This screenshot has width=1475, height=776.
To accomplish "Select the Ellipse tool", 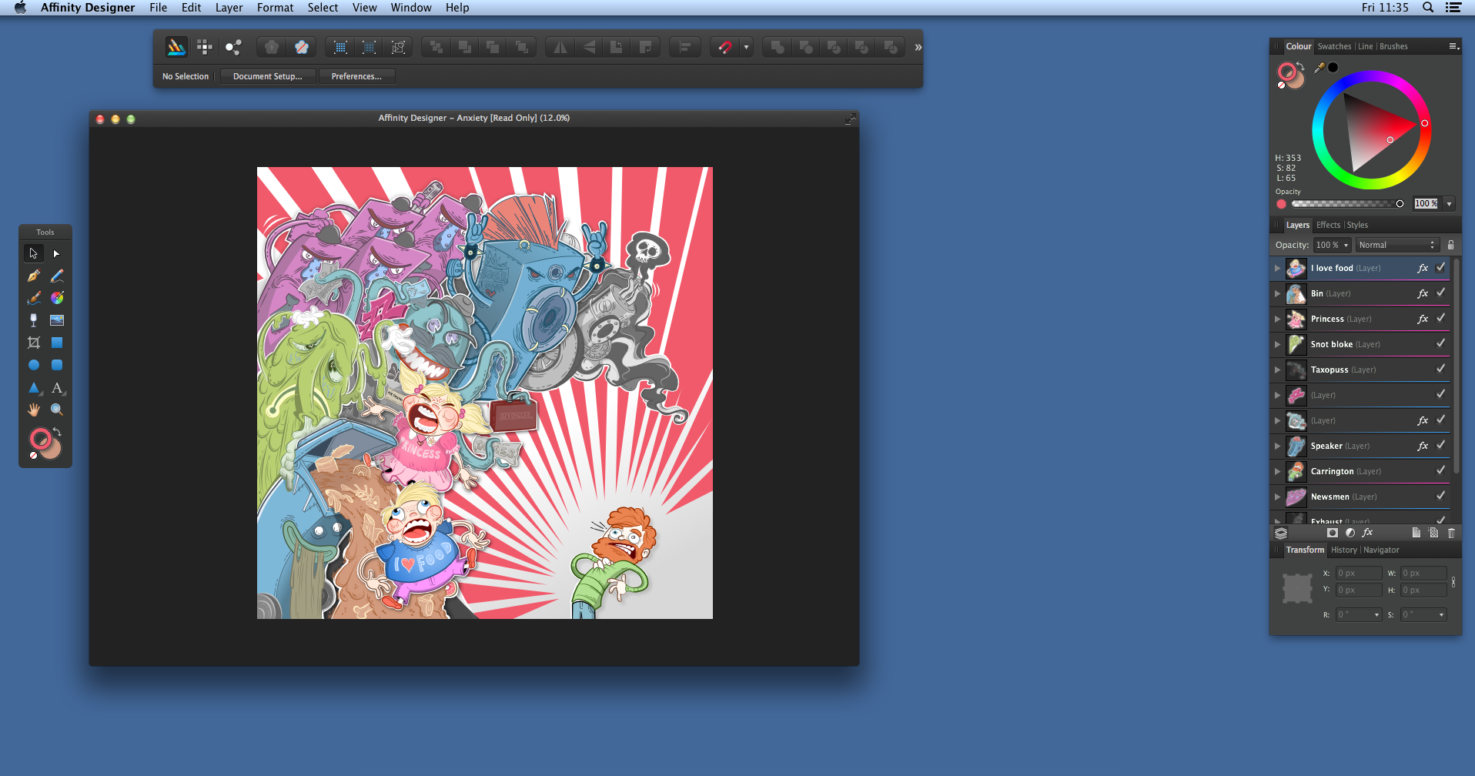I will click(x=33, y=365).
